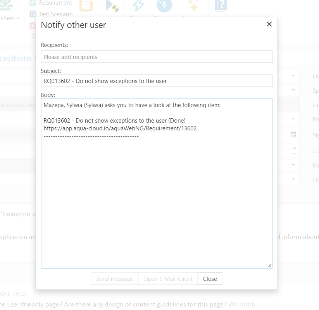The width and height of the screenshot is (319, 310).
Task: Click the numeric spinner arrows in the background form
Action: click(293, 151)
